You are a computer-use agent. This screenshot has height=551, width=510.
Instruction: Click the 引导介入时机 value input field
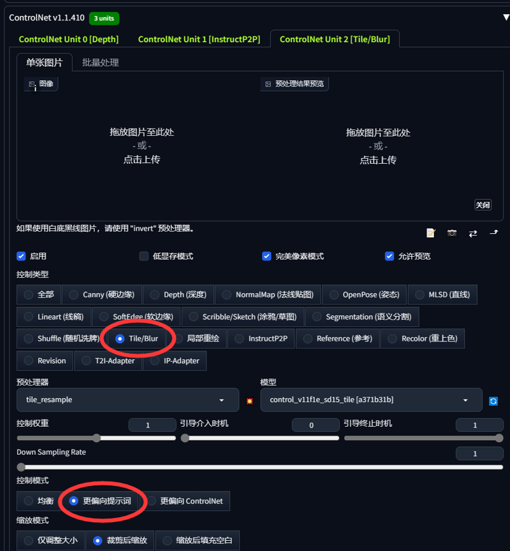tap(316, 425)
